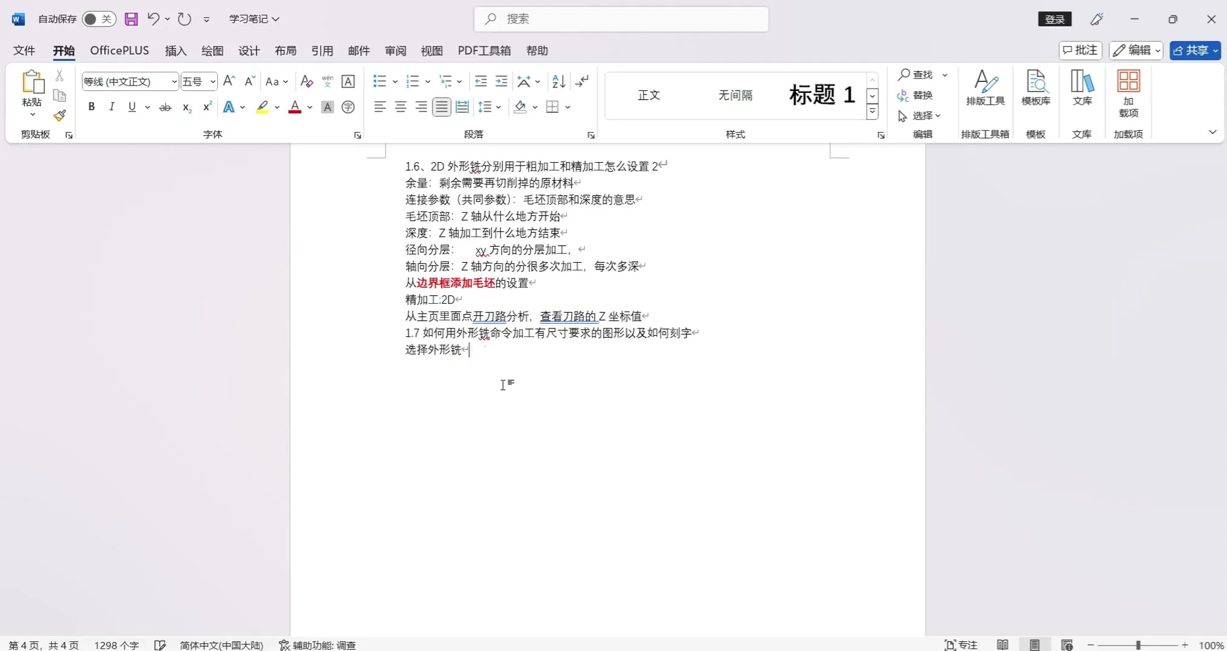Click the Replace (替换) icon

click(x=920, y=95)
